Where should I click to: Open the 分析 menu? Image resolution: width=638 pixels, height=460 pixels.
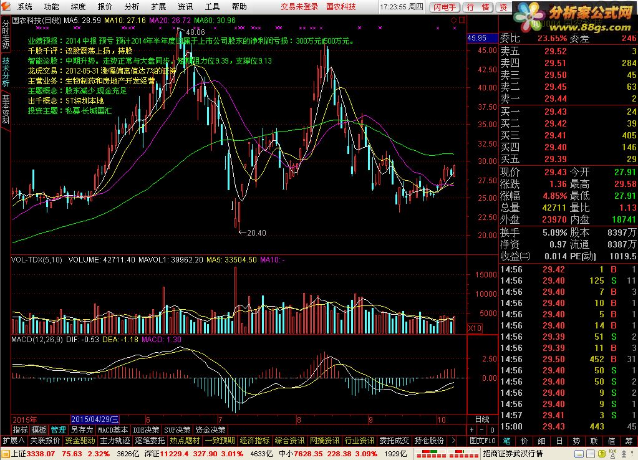(132, 6)
